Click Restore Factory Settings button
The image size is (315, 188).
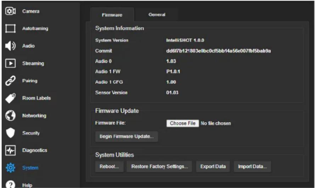pos(159,166)
